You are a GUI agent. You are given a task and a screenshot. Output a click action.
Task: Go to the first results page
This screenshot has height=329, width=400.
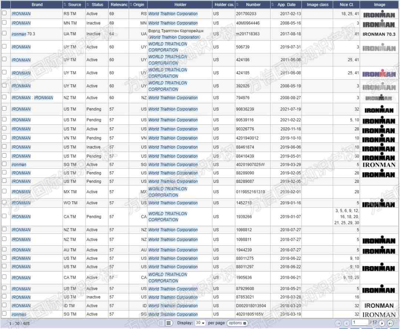(338, 323)
